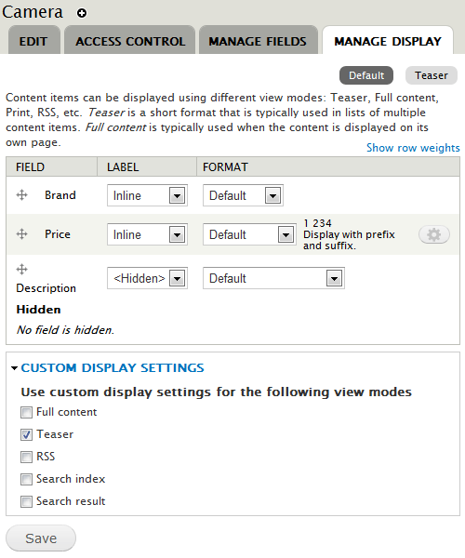The width and height of the screenshot is (465, 558).
Task: Click the plus shortcut icon beside Camera
Action: [82, 13]
